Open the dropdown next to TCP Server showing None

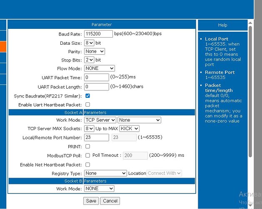click(139, 120)
